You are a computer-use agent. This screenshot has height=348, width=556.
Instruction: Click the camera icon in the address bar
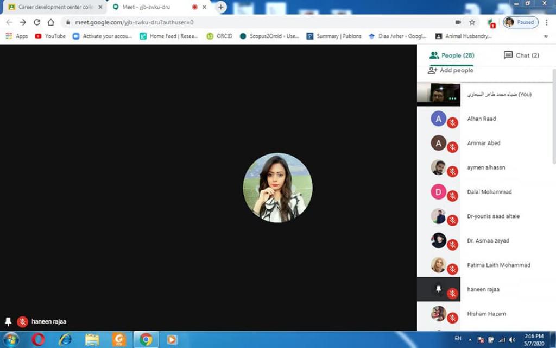pos(458,22)
